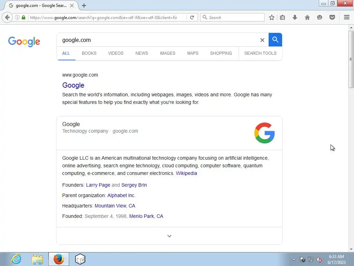354x266 pixels.
Task: Click the page vertical scrollbar thumb
Action: tap(351, 60)
